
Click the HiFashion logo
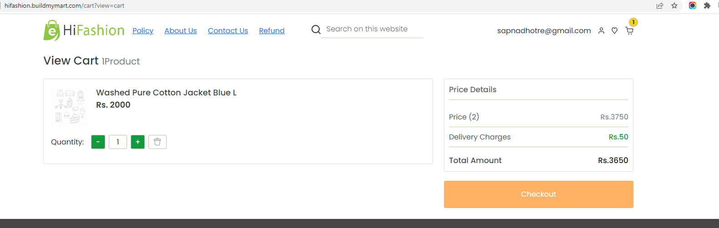84,30
